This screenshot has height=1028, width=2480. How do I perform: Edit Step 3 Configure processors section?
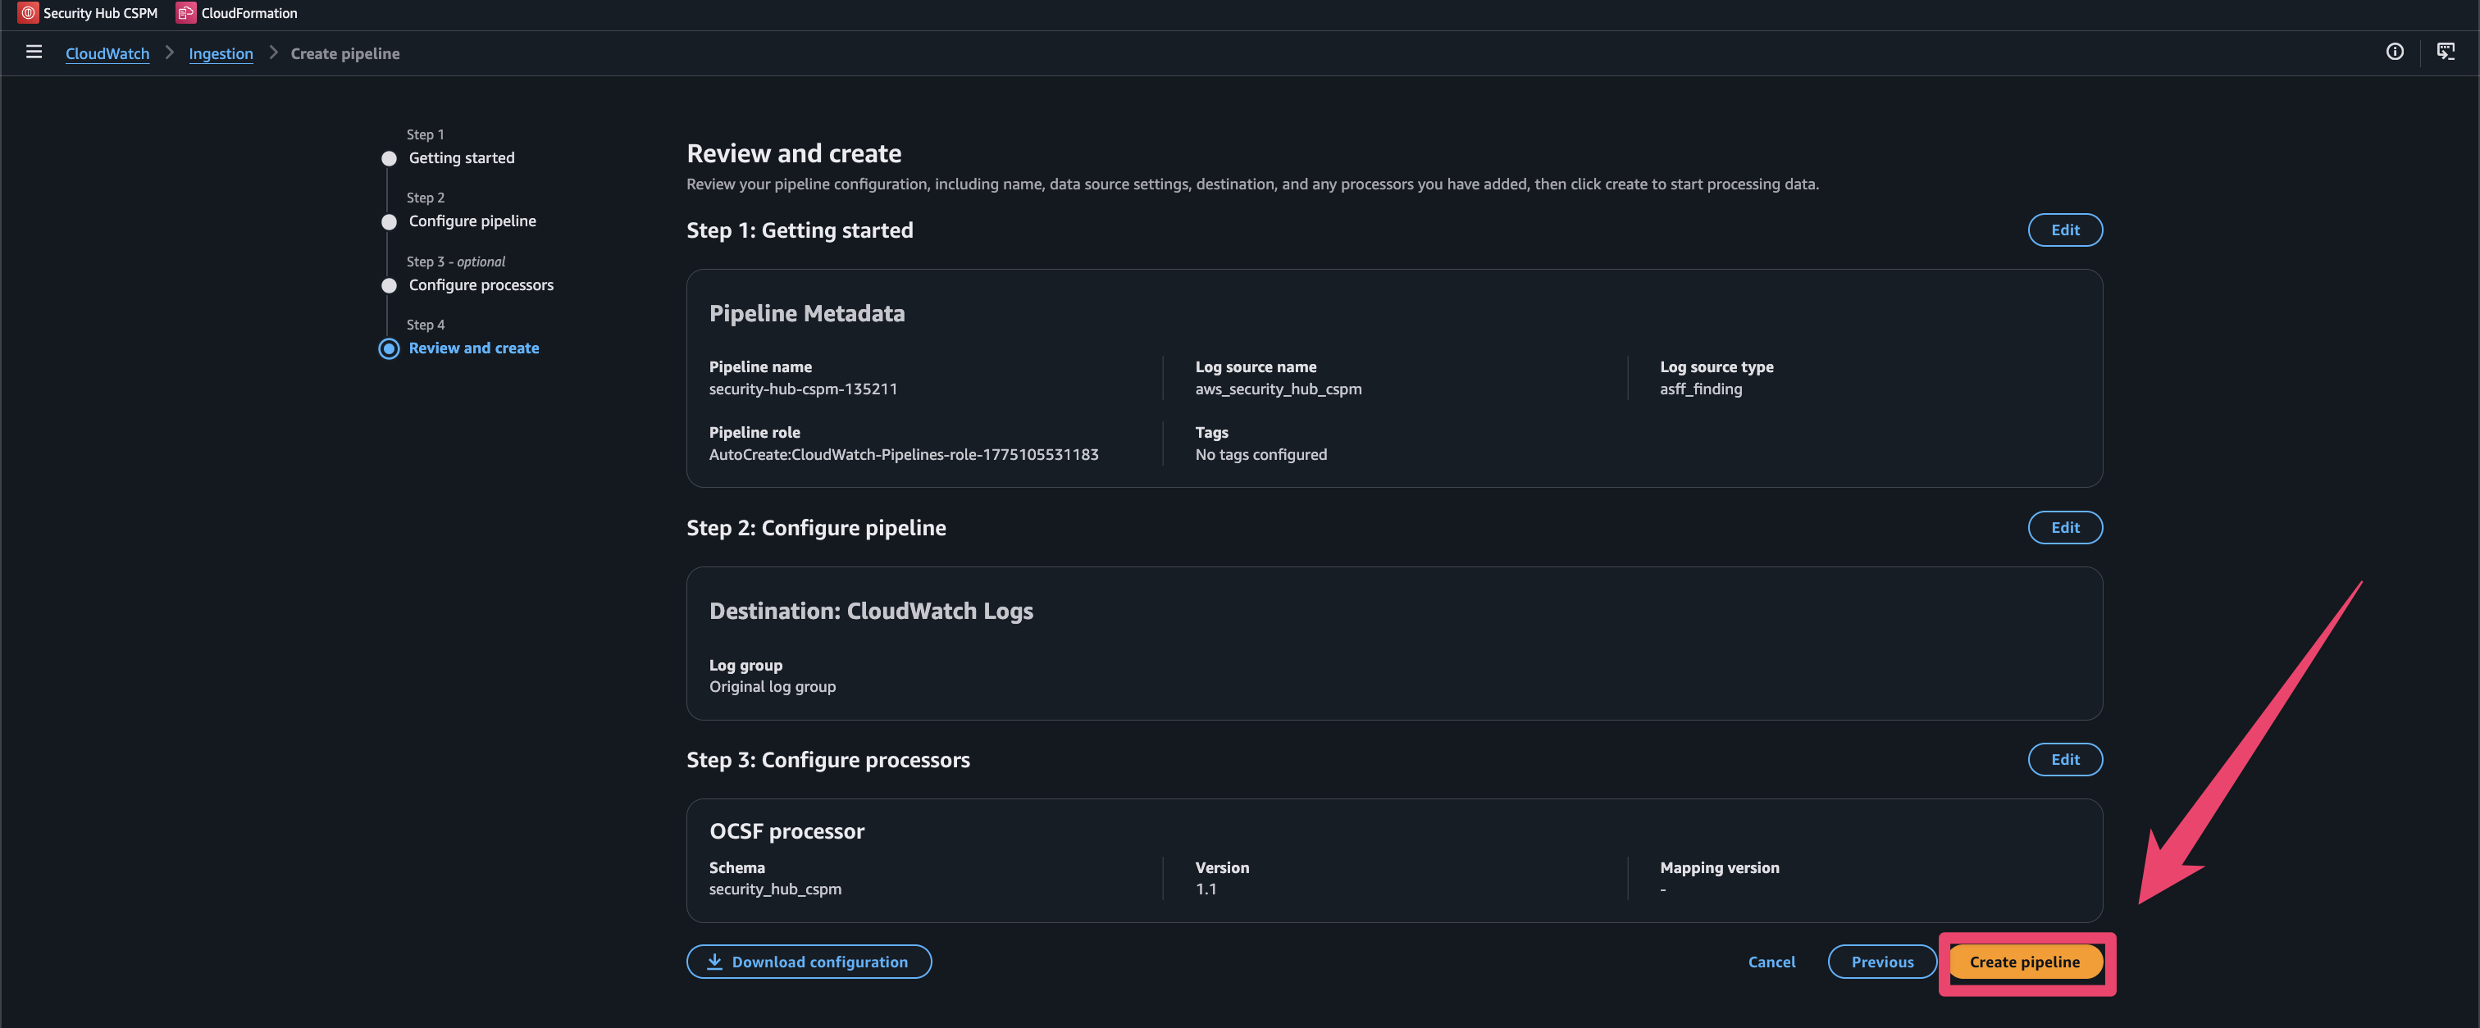coord(2064,759)
